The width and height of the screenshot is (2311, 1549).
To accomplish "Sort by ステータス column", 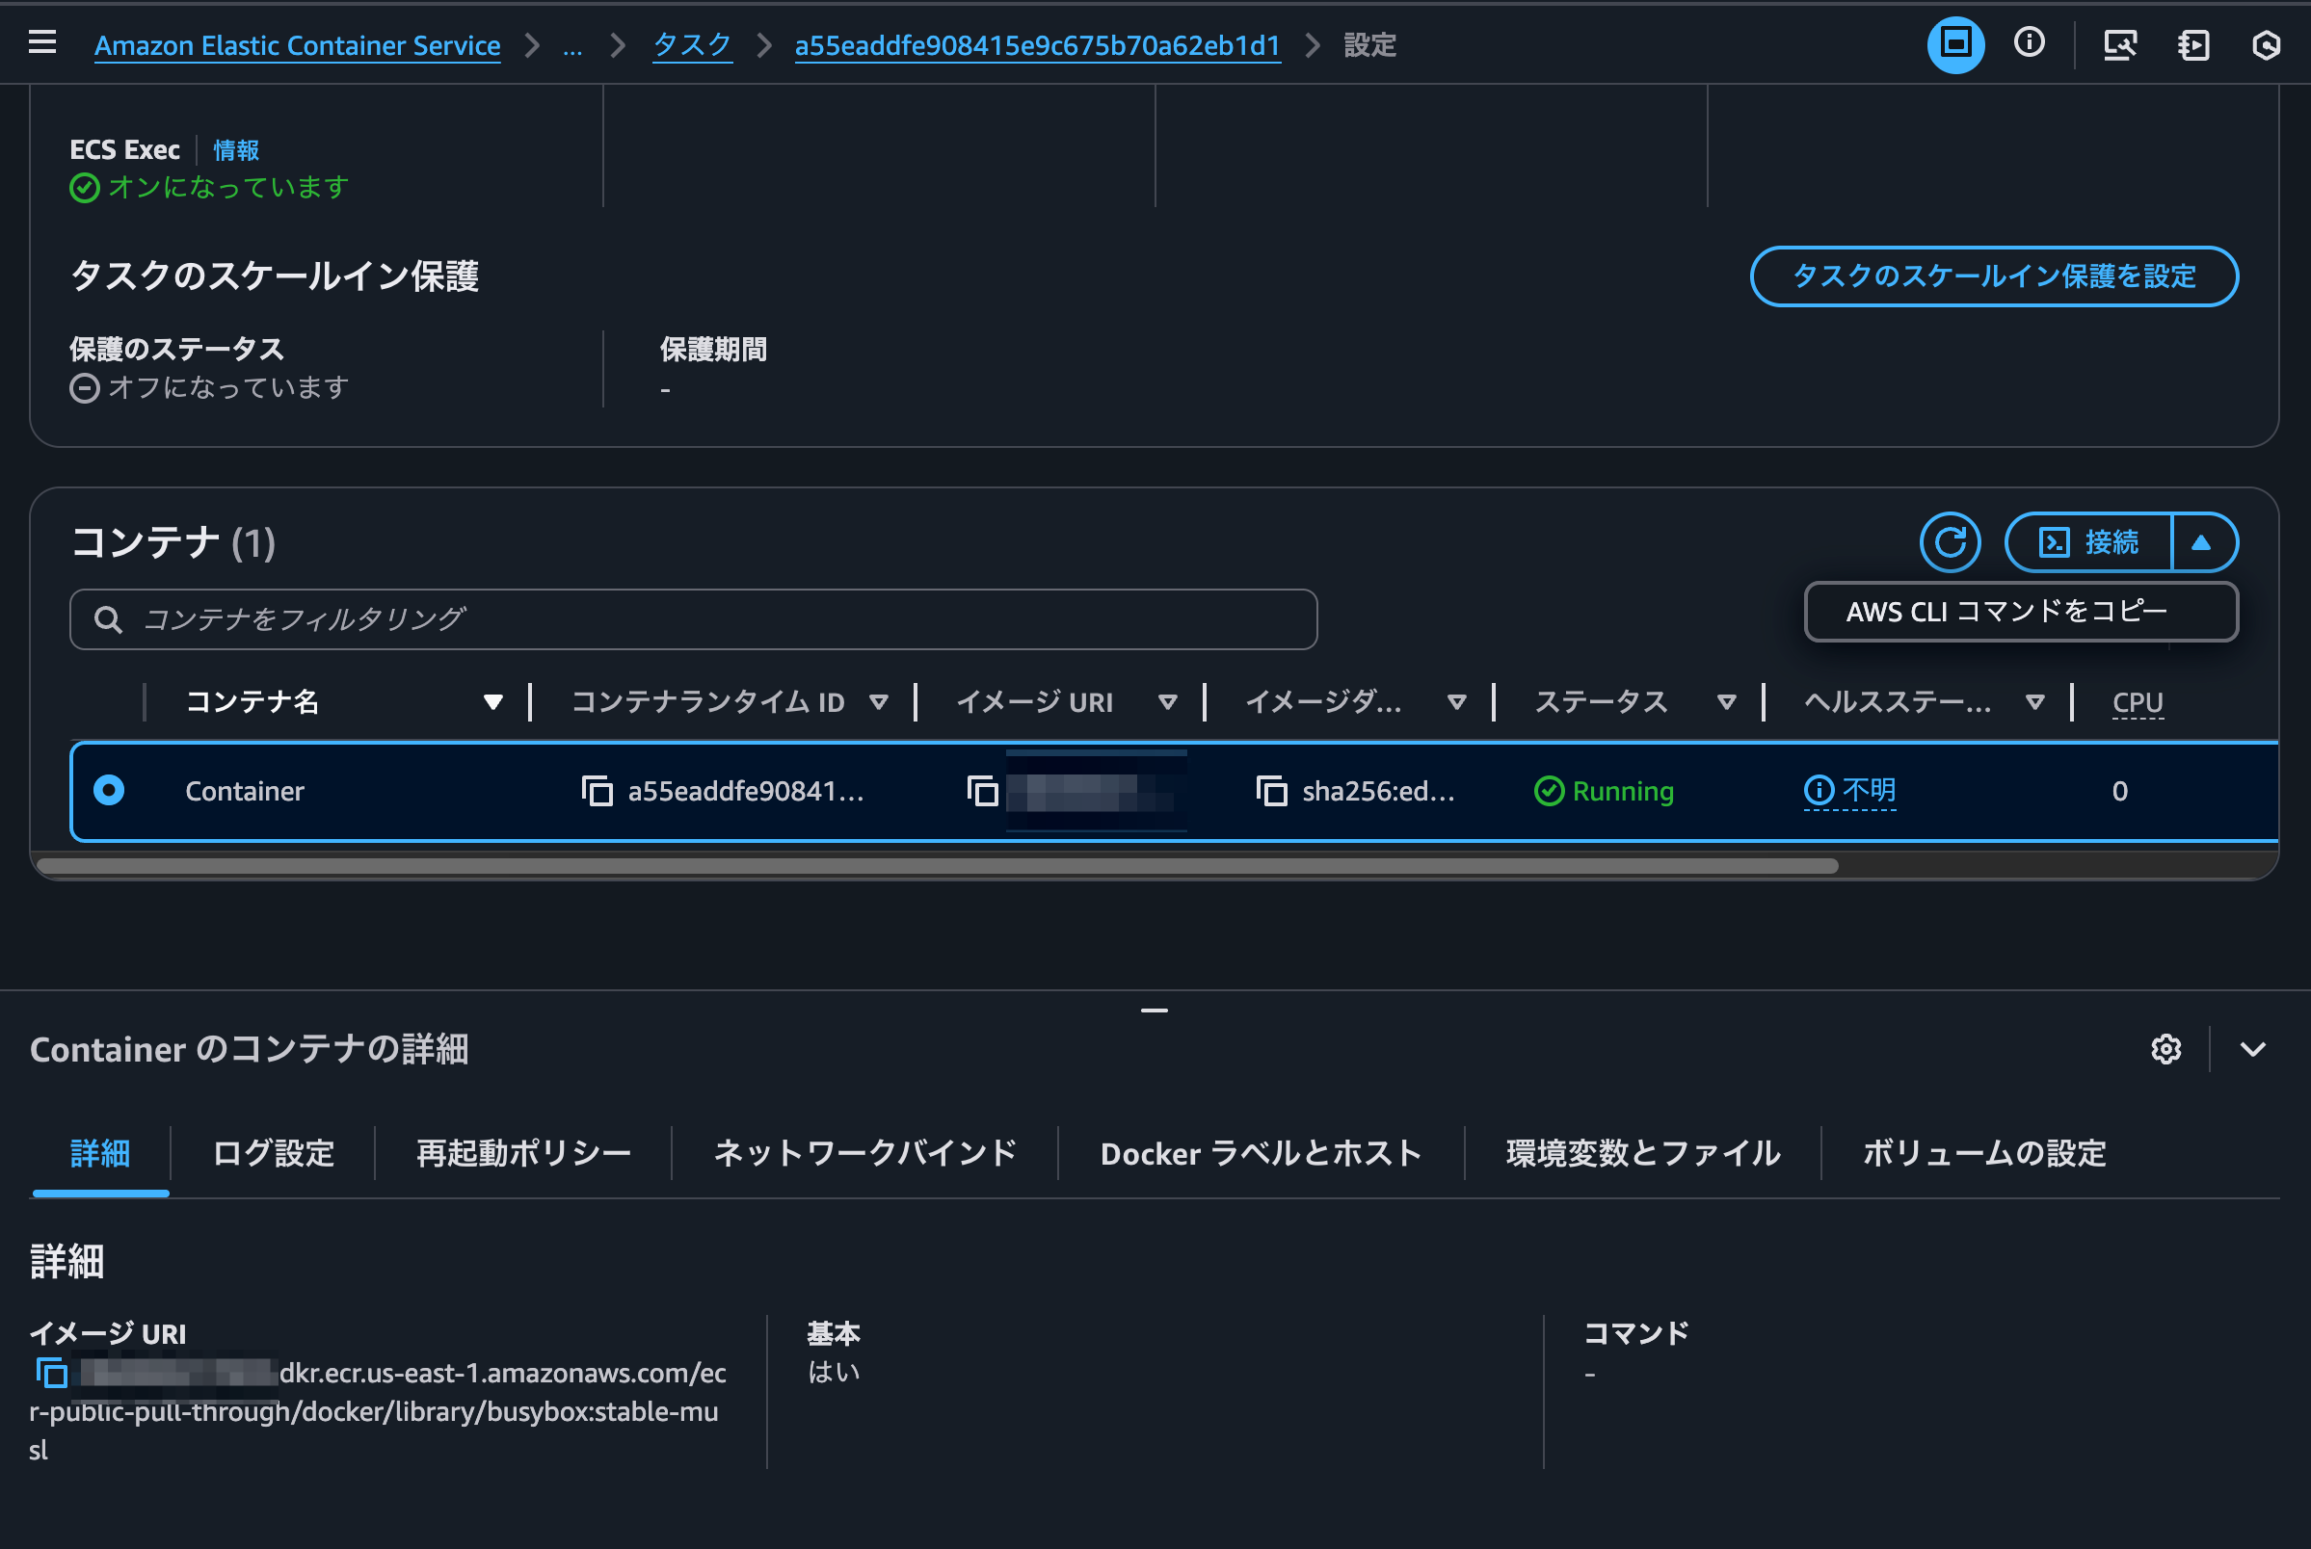I will (x=1727, y=702).
